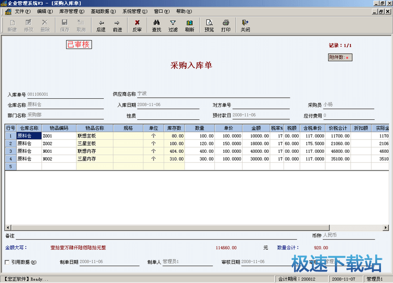
Task: Open the 编辑(E) menu
Action: pos(45,12)
